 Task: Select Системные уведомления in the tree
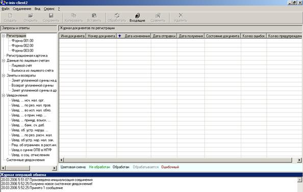click(26, 160)
